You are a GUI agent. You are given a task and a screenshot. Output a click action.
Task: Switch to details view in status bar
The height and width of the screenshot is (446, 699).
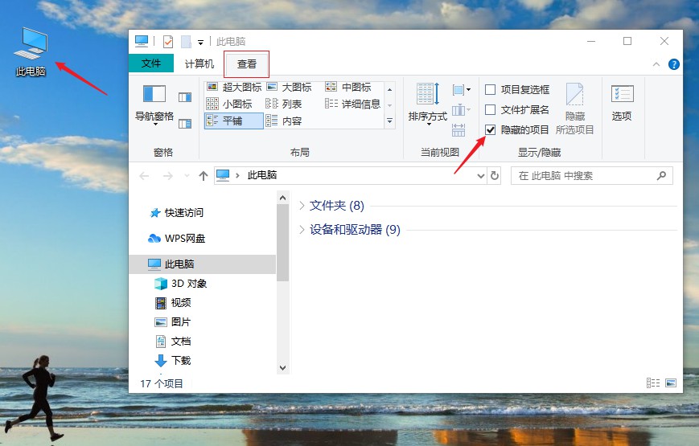tap(653, 383)
